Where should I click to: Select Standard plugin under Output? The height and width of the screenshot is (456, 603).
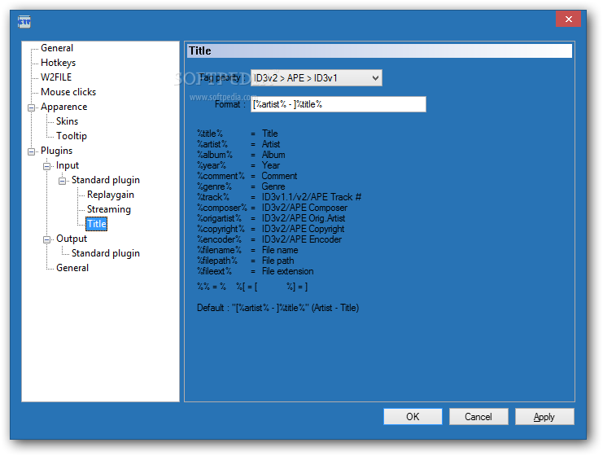pos(105,253)
